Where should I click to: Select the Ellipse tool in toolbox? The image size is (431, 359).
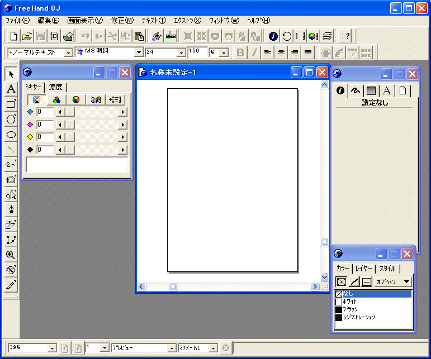click(11, 134)
